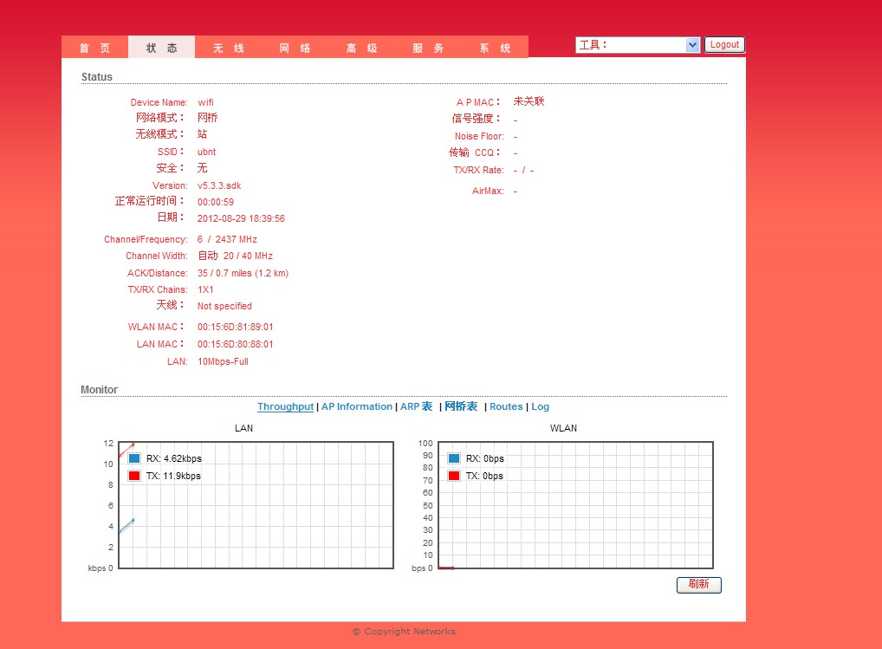Image resolution: width=882 pixels, height=649 pixels.
Task: View the ARP 表 table link
Action: tap(416, 406)
